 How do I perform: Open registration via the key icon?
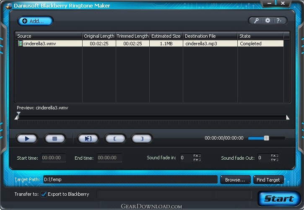pos(256,21)
